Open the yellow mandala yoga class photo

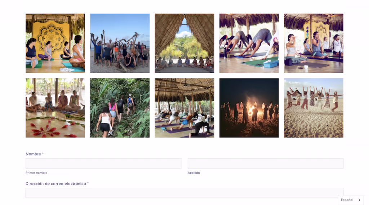[55, 43]
